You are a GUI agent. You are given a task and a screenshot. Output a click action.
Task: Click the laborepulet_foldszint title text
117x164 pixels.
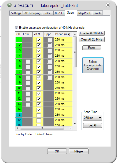click(60, 6)
